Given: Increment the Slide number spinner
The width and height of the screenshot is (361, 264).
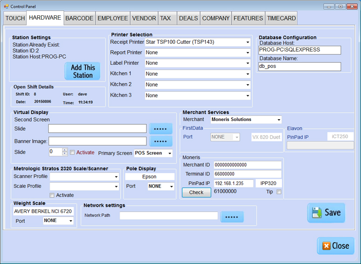Looking at the screenshot, I should pos(65,150).
